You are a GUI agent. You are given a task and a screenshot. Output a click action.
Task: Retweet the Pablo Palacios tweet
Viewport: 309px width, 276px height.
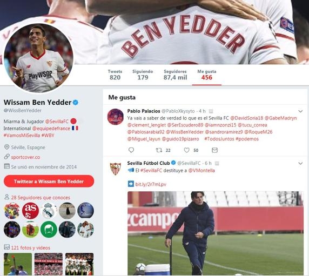point(159,150)
